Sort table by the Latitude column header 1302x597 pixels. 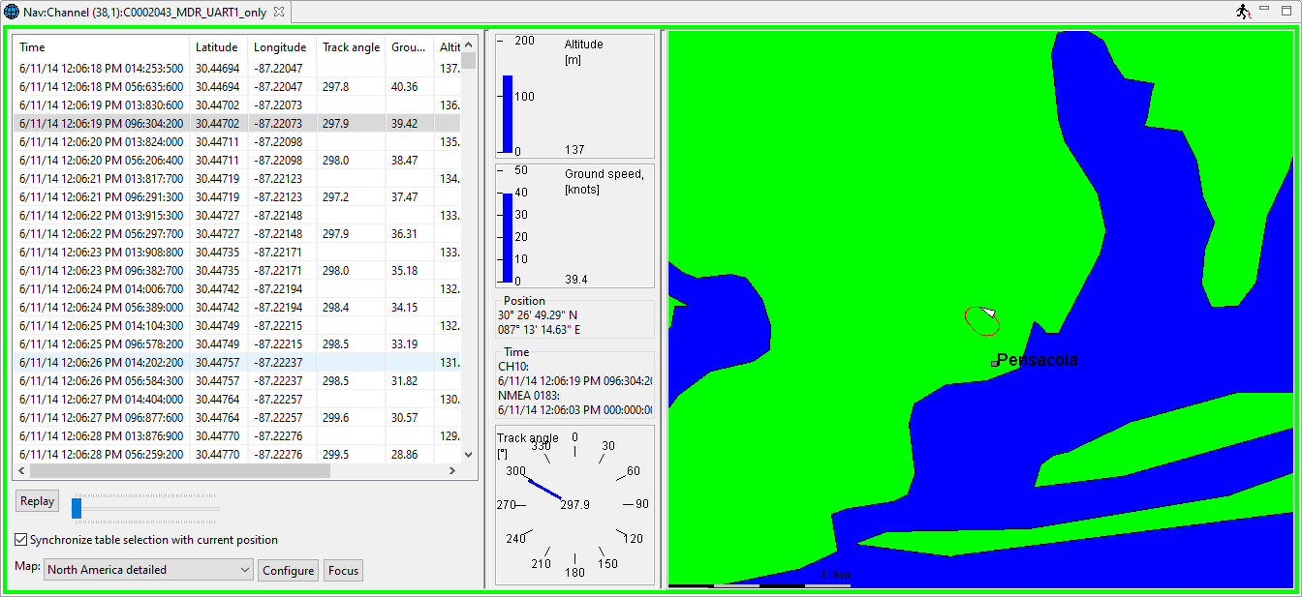[x=216, y=46]
